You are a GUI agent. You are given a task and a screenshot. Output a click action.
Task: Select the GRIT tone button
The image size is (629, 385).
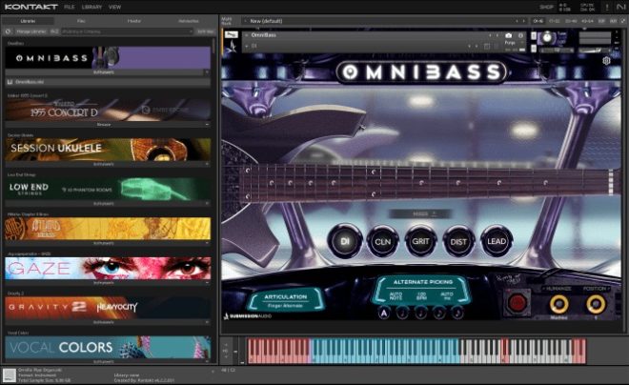coord(420,241)
